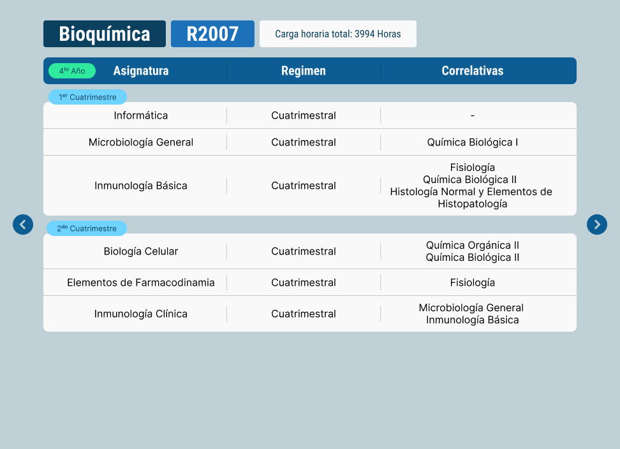Click the R2007 plan badge
Screen dimensions: 620x449
tap(212, 34)
